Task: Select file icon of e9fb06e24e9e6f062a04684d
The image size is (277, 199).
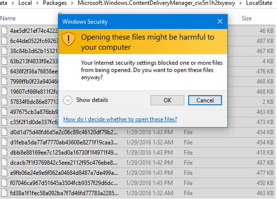Action: pos(4,172)
